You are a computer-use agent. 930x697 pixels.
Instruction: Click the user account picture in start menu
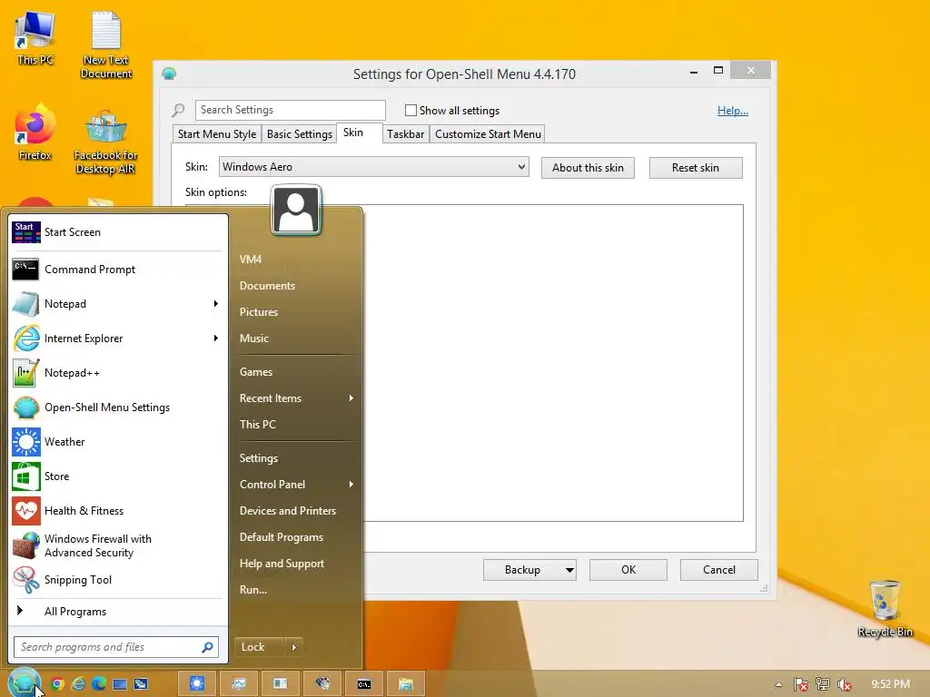click(x=296, y=211)
